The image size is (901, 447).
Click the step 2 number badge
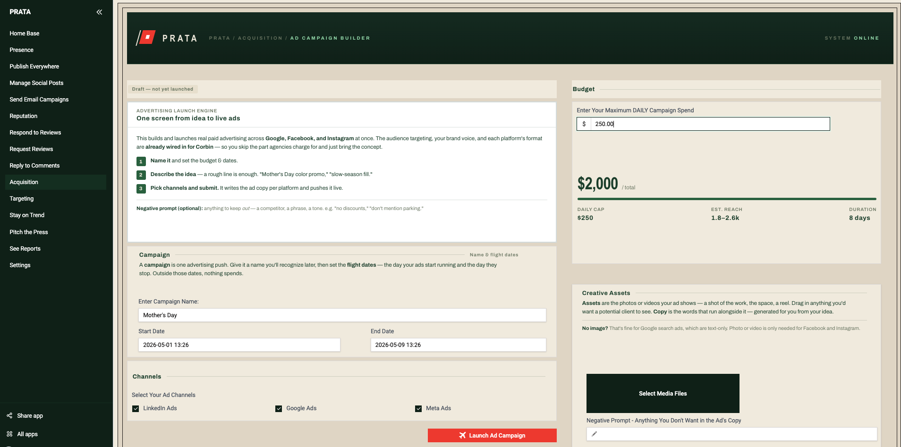coord(141,175)
